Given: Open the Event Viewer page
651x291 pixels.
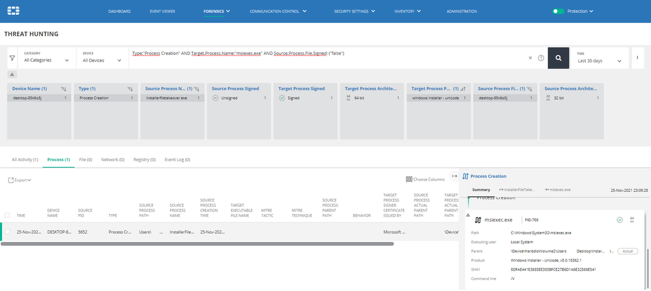Looking at the screenshot, I should pos(162,11).
